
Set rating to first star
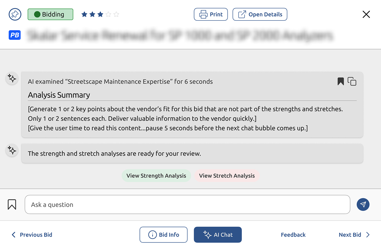(x=84, y=14)
